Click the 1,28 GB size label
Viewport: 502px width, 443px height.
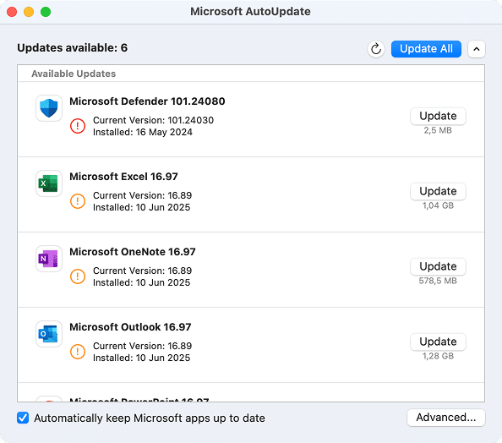tap(438, 356)
